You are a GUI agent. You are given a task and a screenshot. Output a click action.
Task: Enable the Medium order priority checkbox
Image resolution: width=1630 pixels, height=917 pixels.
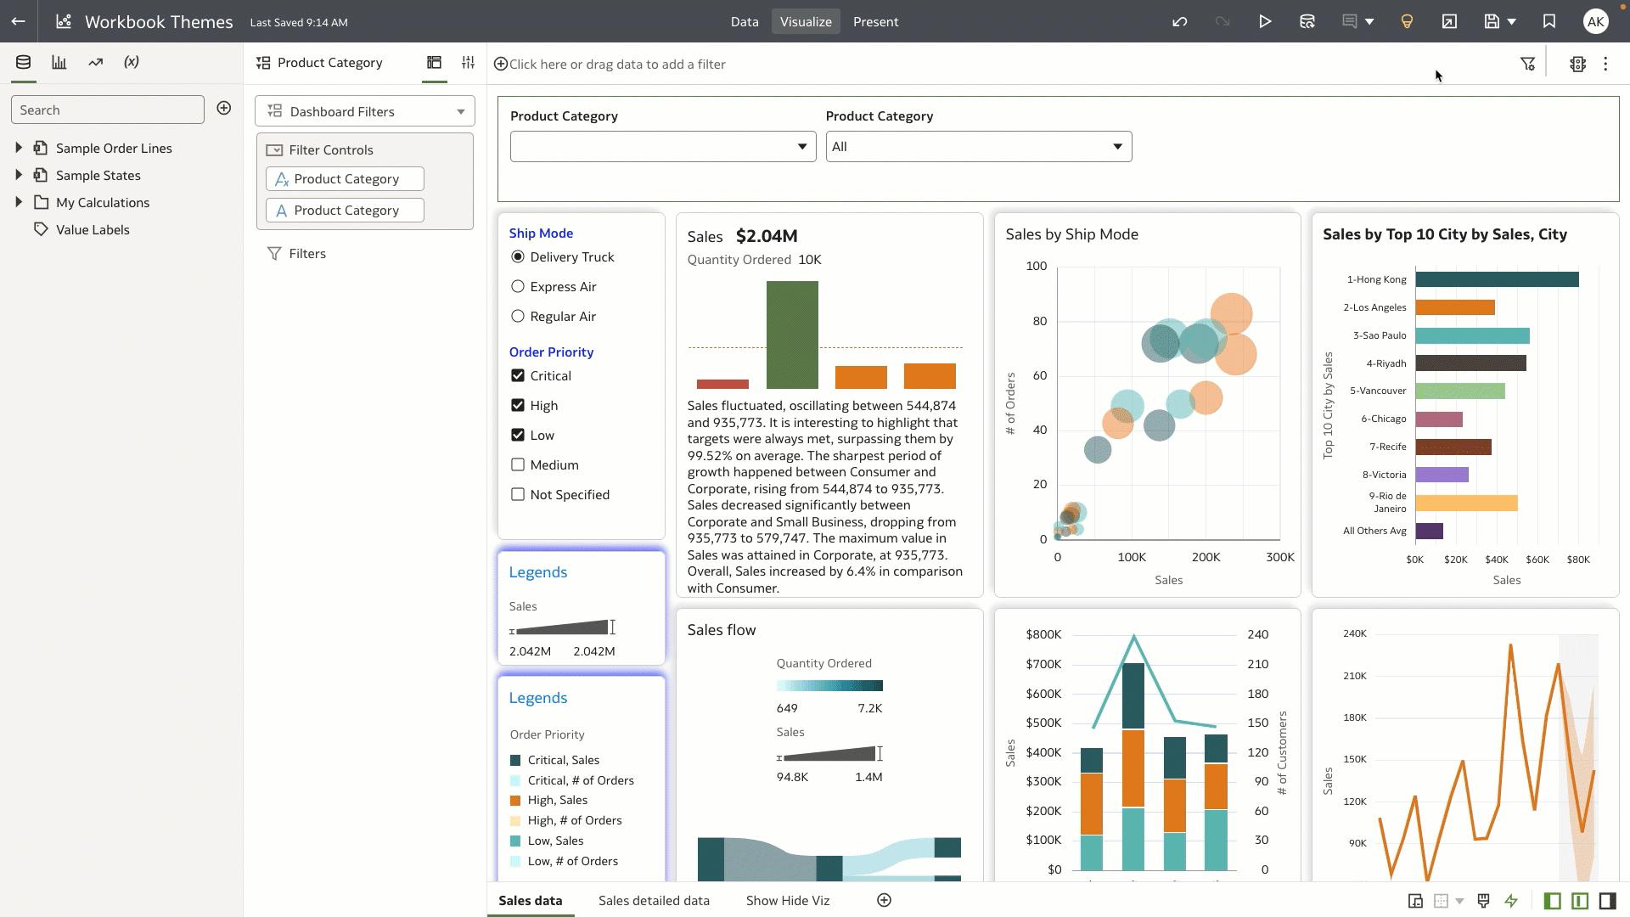[x=518, y=464]
